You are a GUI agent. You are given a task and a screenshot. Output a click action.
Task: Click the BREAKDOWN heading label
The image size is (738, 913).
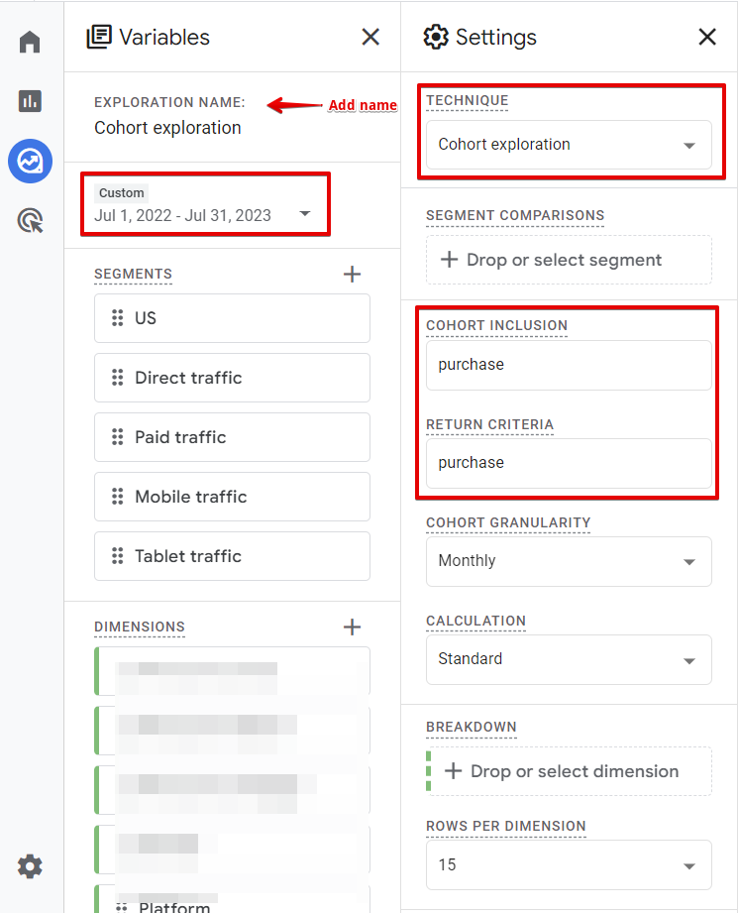tap(472, 728)
